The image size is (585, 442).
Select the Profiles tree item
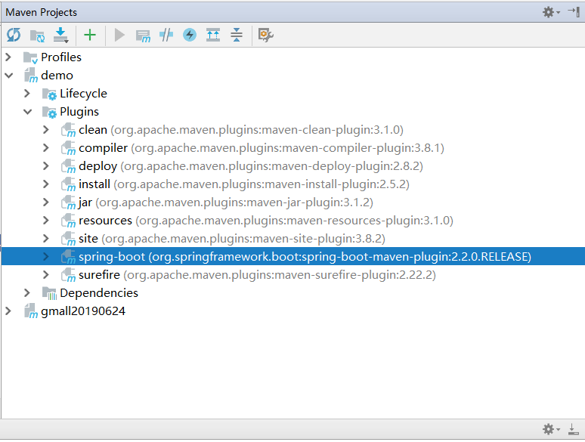tap(61, 57)
